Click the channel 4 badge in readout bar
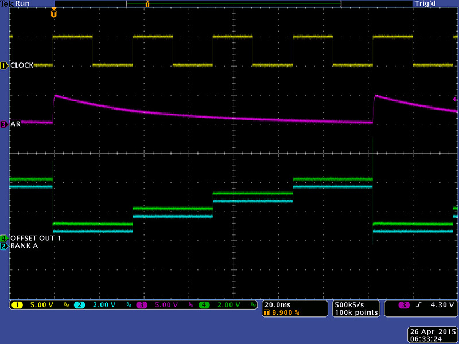The height and width of the screenshot is (344, 459). pyautogui.click(x=204, y=305)
